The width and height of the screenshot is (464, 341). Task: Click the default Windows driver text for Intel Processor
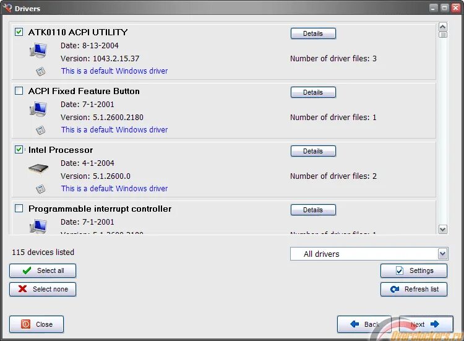coord(114,189)
